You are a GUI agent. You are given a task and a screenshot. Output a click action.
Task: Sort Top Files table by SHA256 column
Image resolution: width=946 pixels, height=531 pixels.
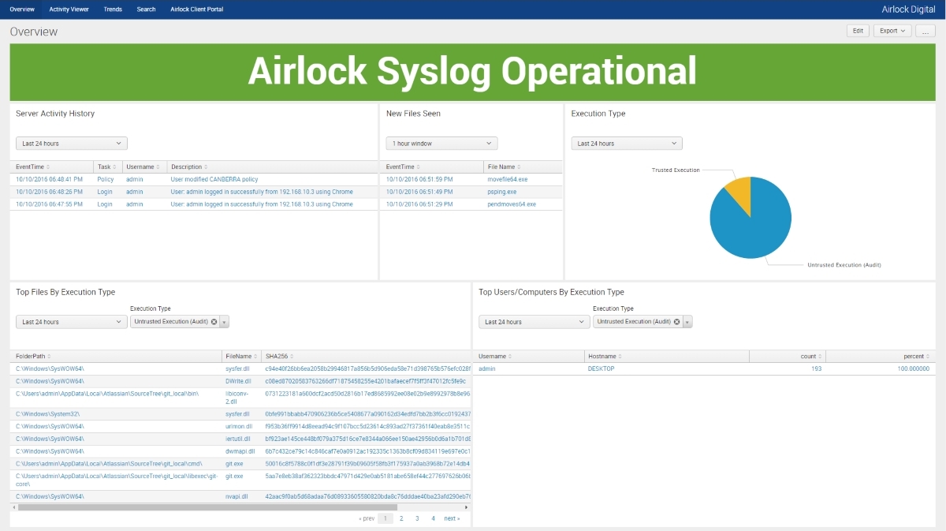tap(279, 357)
